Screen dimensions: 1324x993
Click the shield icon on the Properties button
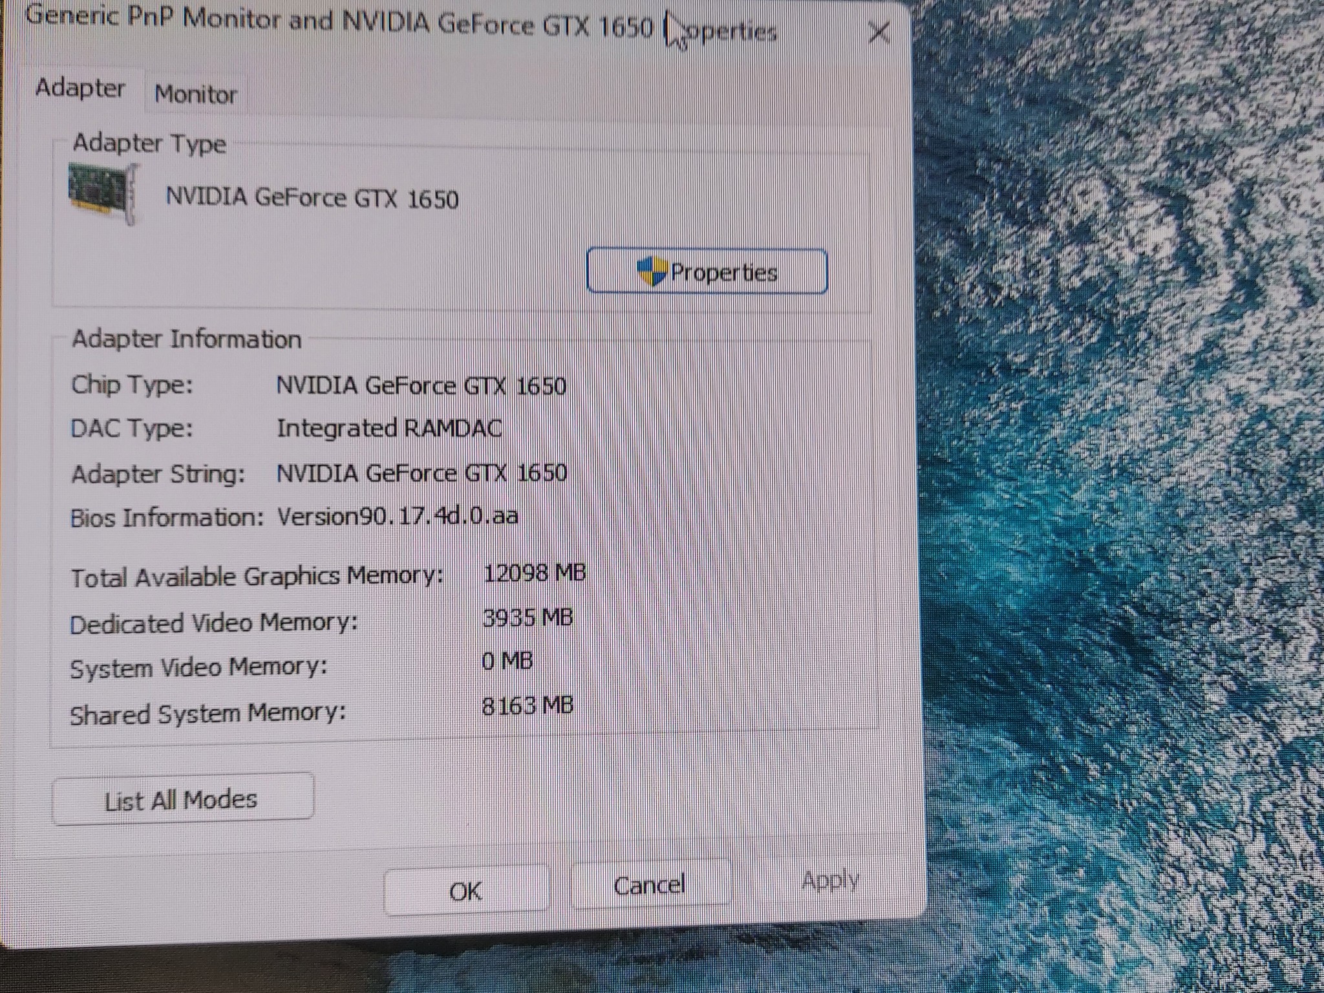[651, 271]
